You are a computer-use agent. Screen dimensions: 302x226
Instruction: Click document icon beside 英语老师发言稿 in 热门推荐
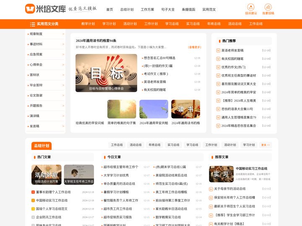click(218, 50)
